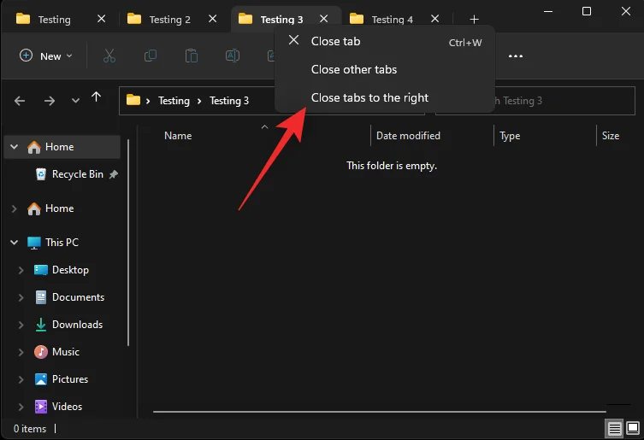Screen dimensions: 644x440
Task: Open the See more three-dots menu
Action: (x=515, y=56)
